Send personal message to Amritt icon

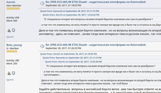pyautogui.click(x=13, y=30)
